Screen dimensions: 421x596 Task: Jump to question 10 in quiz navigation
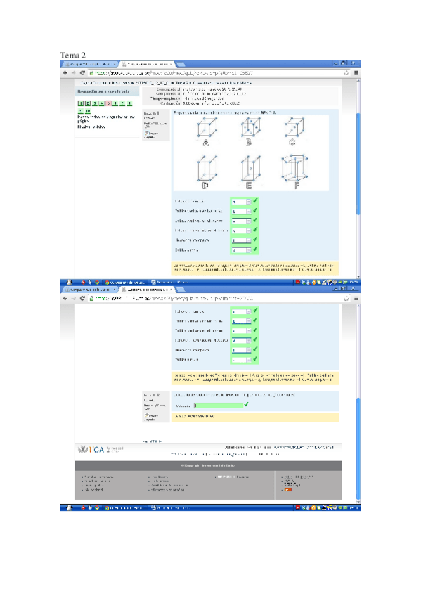pos(88,111)
